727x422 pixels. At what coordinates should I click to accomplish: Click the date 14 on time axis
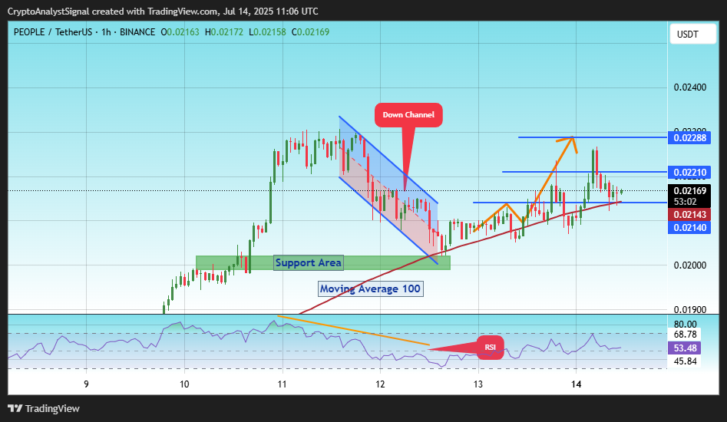point(576,384)
